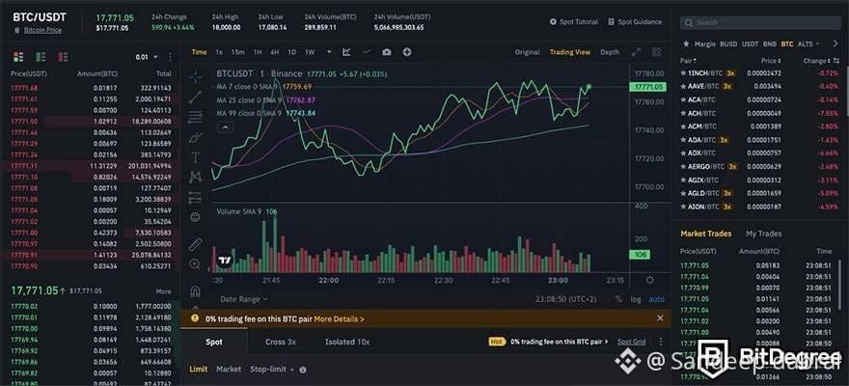The image size is (849, 386).
Task: Open the Spot Guidance link
Action: click(635, 22)
